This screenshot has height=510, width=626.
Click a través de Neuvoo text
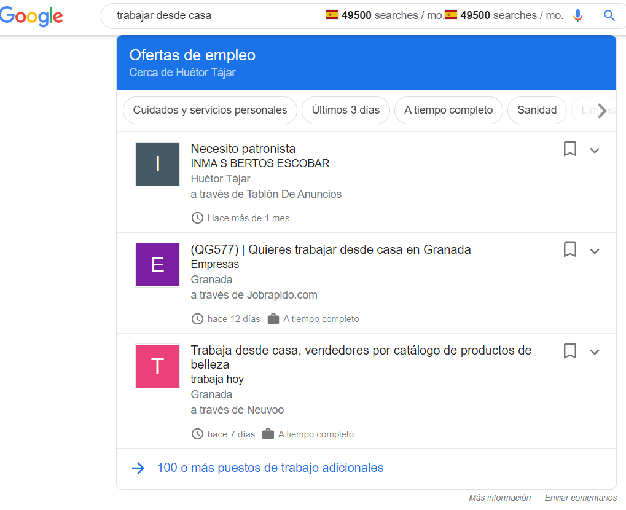pyautogui.click(x=237, y=410)
